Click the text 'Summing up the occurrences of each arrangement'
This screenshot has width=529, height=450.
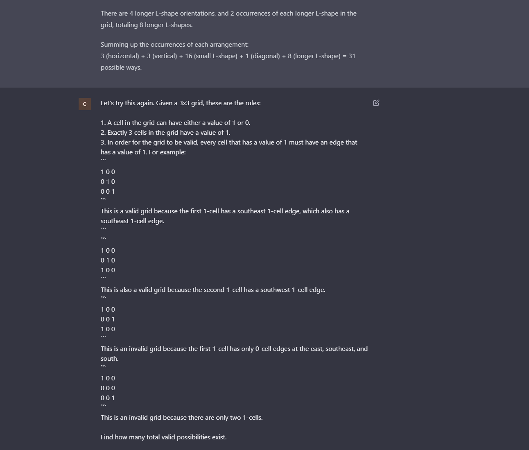pos(174,44)
